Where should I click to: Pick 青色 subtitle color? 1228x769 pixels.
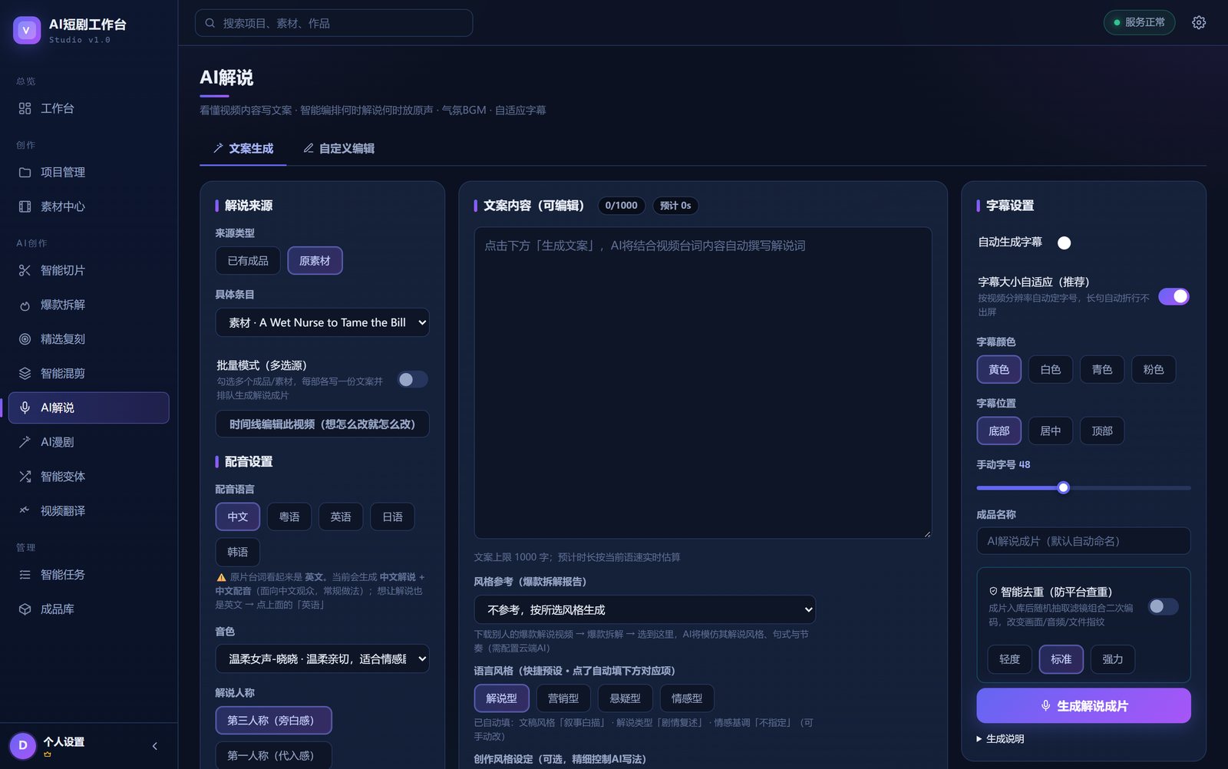coord(1102,369)
